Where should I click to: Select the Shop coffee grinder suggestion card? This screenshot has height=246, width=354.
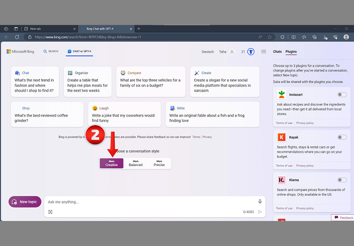(x=47, y=114)
